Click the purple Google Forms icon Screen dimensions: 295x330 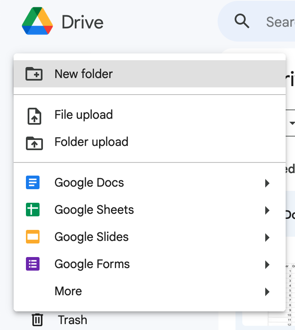pyautogui.click(x=33, y=264)
